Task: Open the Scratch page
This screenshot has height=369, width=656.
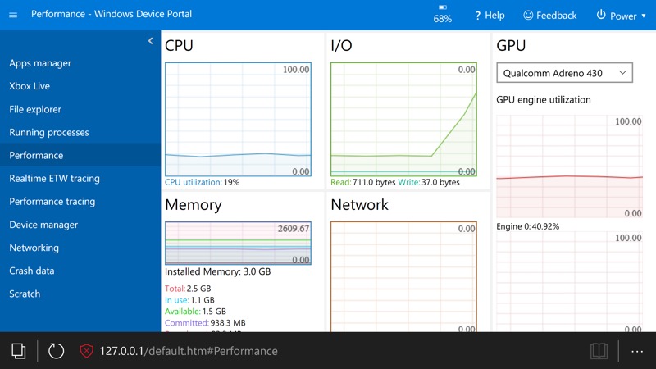Action: click(x=25, y=294)
